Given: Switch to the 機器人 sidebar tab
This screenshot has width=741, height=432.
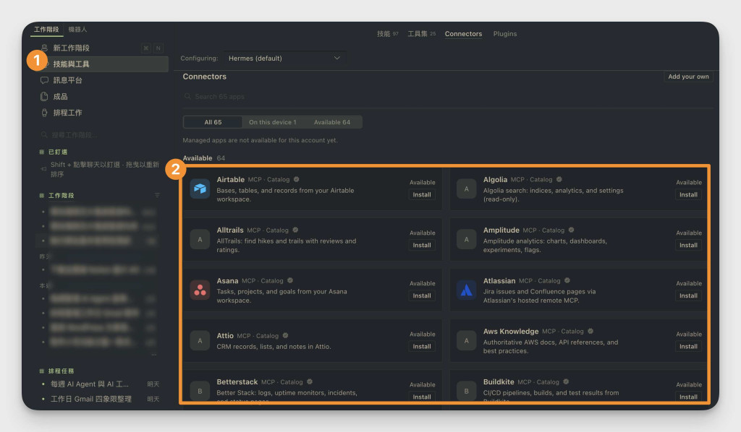Looking at the screenshot, I should (x=77, y=29).
